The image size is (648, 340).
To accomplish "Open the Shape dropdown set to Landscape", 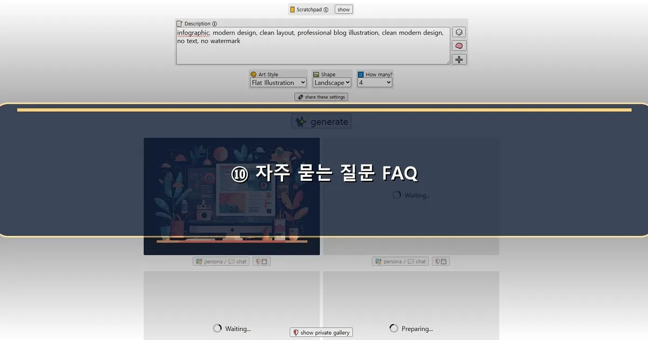I will click(x=332, y=83).
